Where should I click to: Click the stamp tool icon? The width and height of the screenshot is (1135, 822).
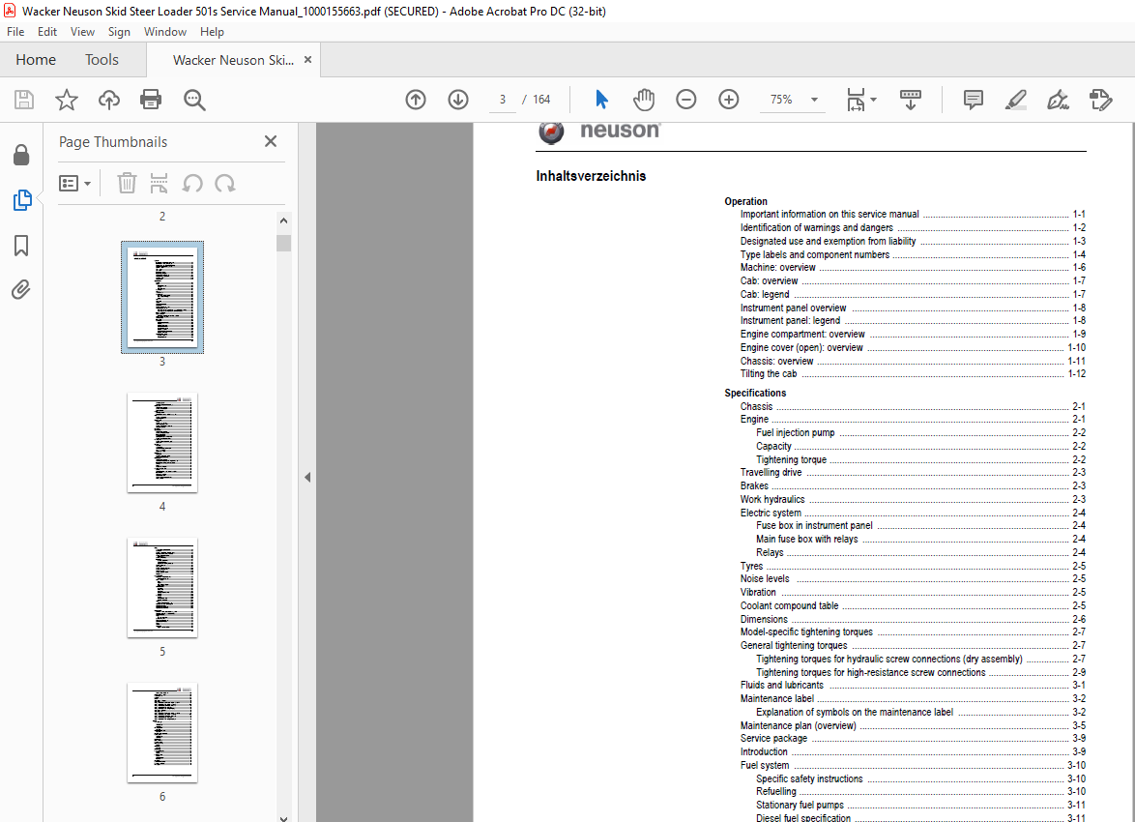pyautogui.click(x=1101, y=100)
